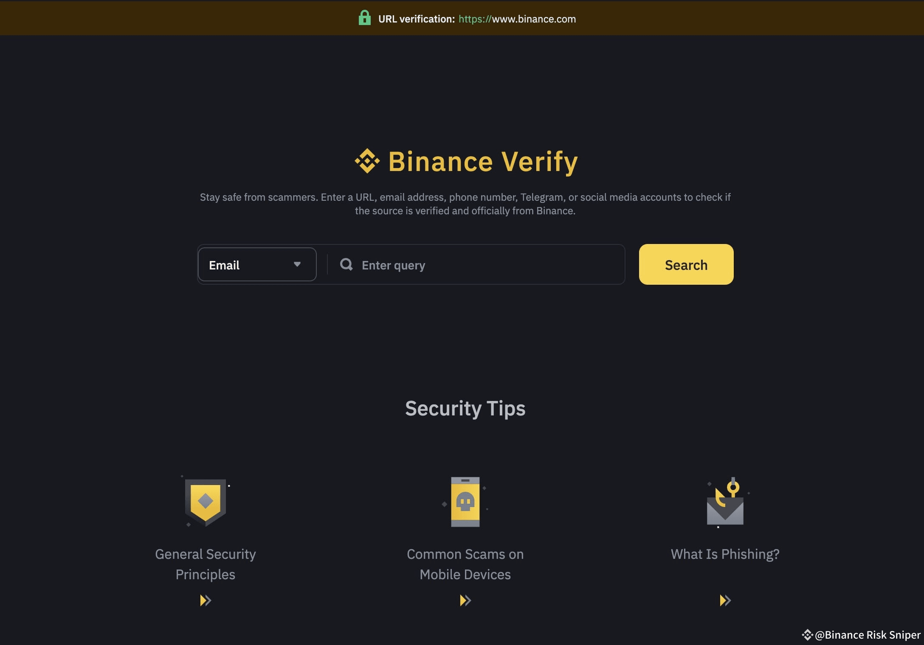
Task: Click the arrow icon under What Is Phishing?
Action: click(725, 600)
